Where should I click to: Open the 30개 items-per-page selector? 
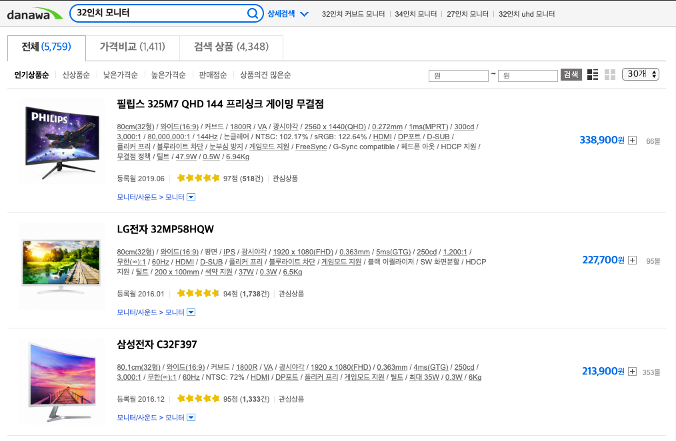click(x=641, y=74)
